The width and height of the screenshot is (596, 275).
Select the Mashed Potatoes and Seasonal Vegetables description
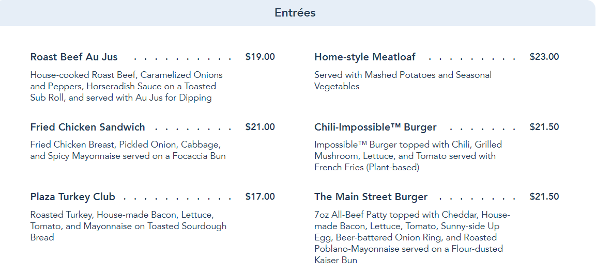tap(403, 80)
